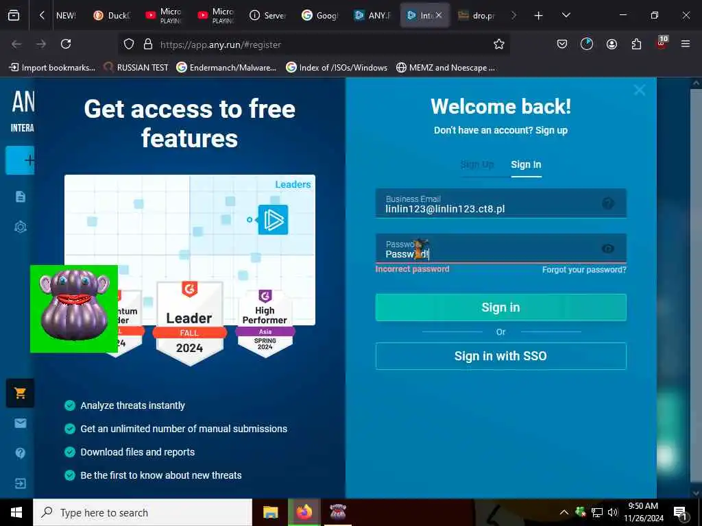
Task: Click the site padlock icon
Action: (148, 44)
